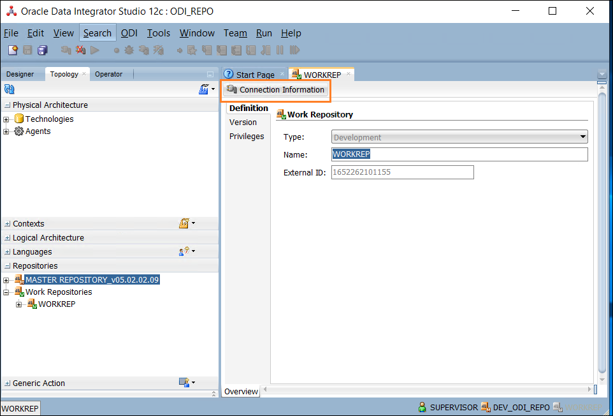The width and height of the screenshot is (613, 416).
Task: Select the WORKREP repository tree item
Action: [x=57, y=304]
